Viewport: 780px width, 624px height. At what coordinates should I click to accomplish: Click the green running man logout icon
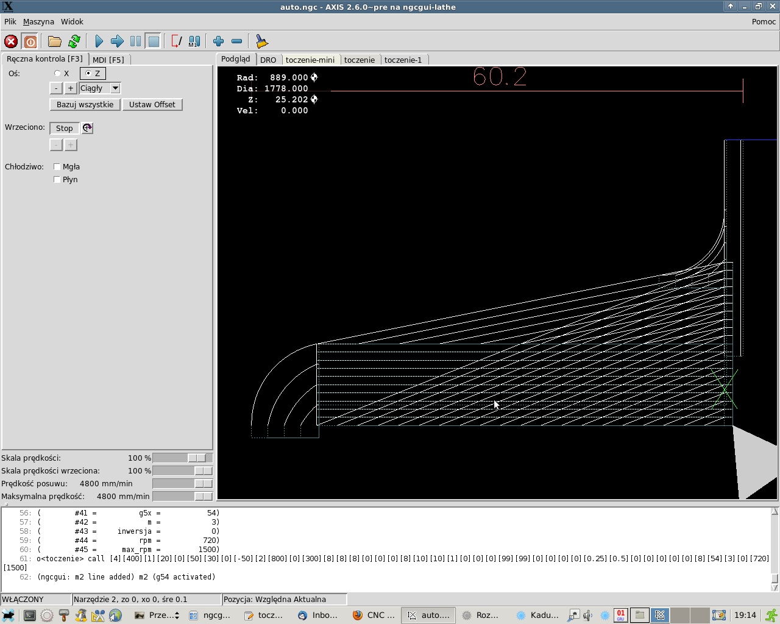point(771,615)
